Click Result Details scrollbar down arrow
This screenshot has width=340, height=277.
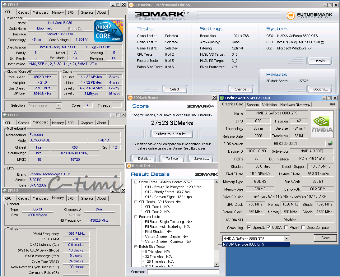coord(217,264)
